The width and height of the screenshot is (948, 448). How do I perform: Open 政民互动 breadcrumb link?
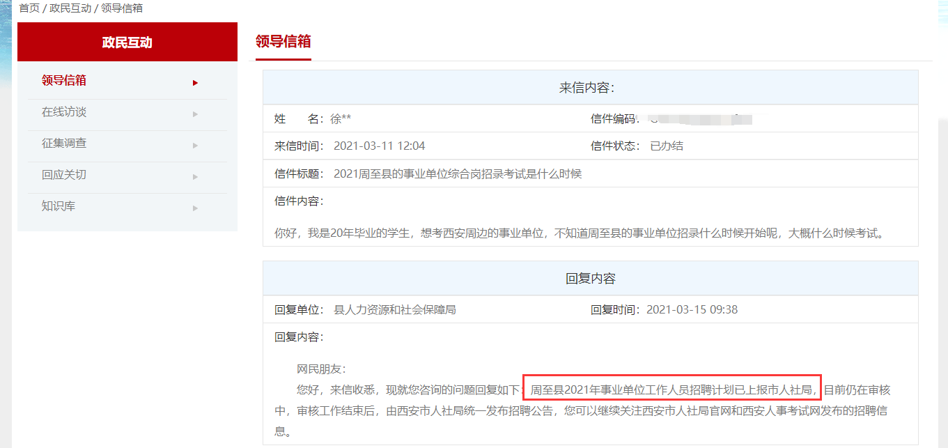[x=70, y=8]
